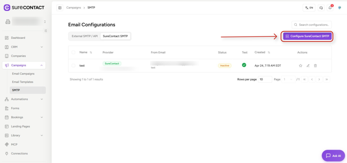Open Dashboard in sidebar

click(x=24, y=38)
